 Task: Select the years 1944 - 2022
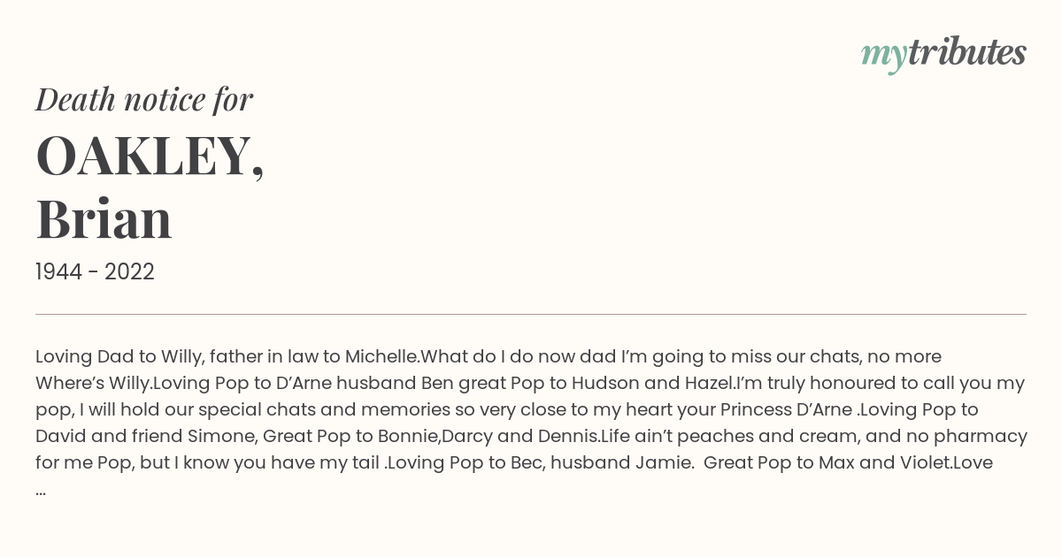click(x=95, y=272)
